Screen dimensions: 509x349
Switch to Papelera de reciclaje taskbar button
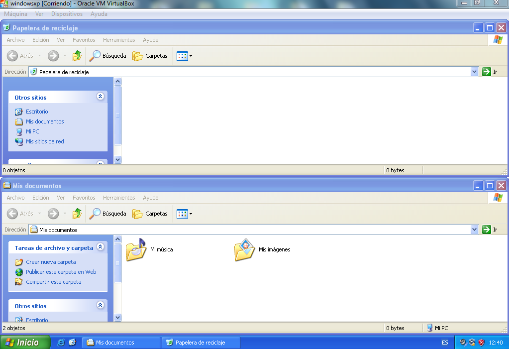201,343
